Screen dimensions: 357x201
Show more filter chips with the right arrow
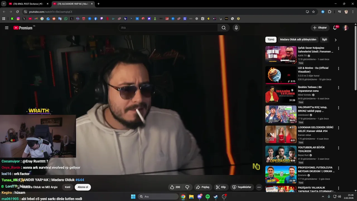pos(336,40)
